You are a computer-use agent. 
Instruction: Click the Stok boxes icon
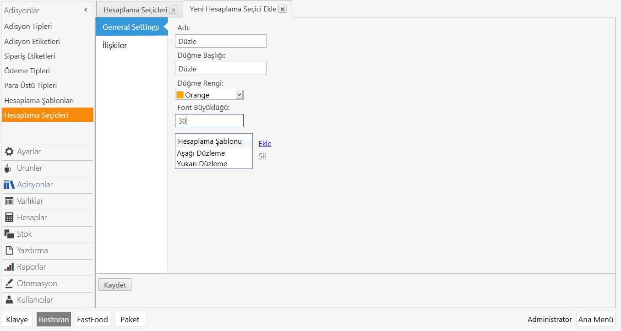pos(9,234)
